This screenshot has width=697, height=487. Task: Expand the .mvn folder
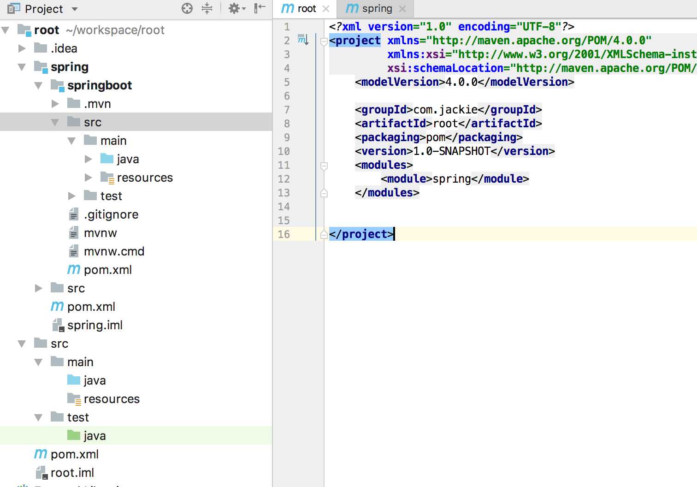[x=55, y=103]
